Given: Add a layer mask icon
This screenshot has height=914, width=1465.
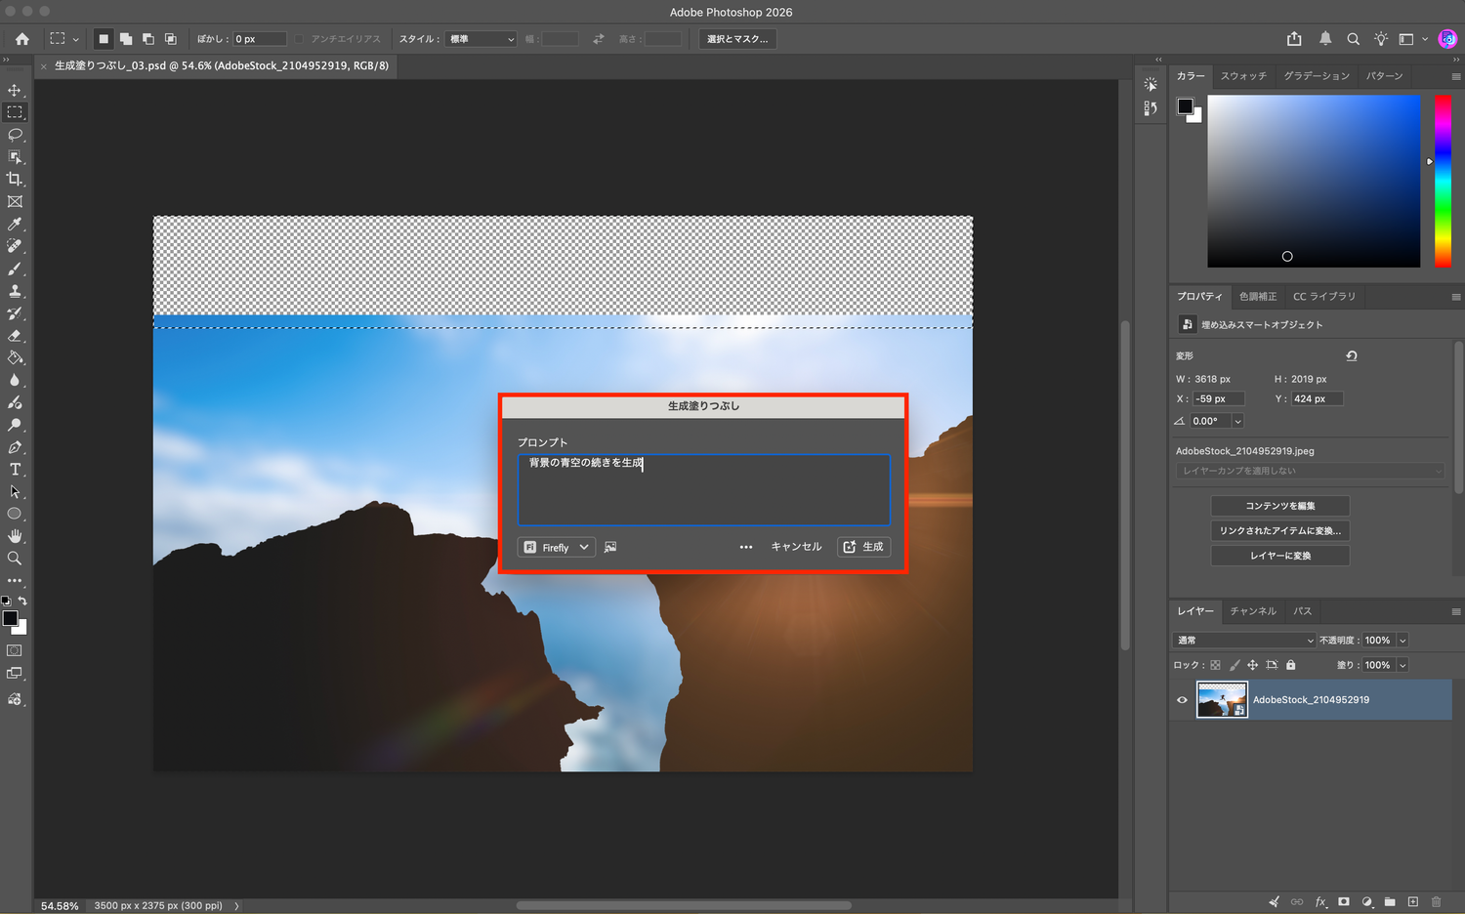Looking at the screenshot, I should [1344, 901].
